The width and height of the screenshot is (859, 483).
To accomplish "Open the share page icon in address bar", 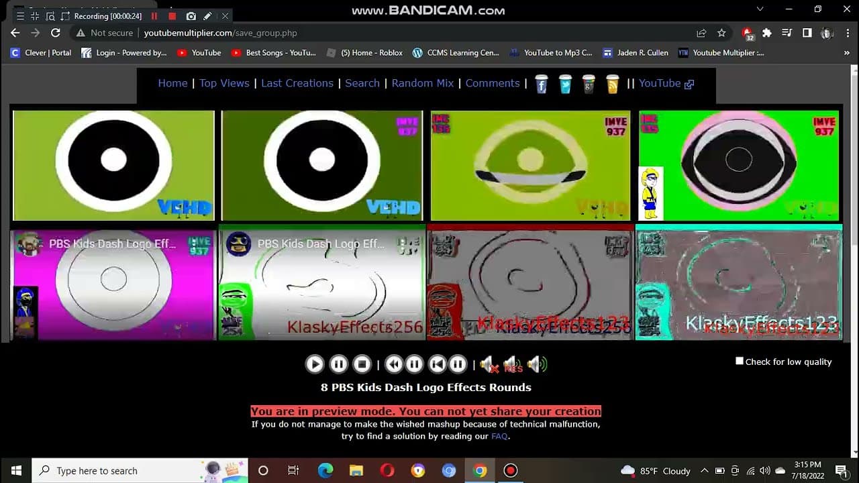I will coord(701,33).
